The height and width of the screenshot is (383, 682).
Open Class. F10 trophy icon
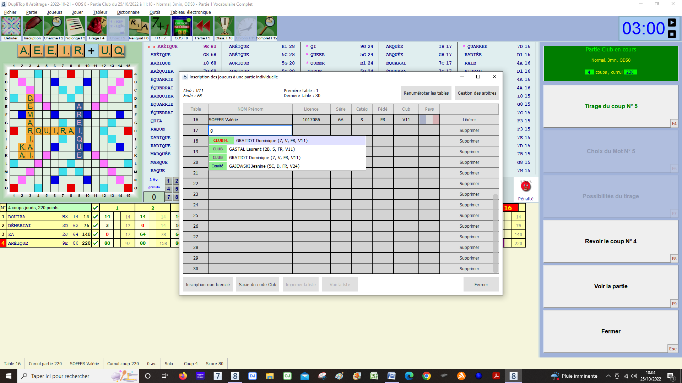click(224, 27)
